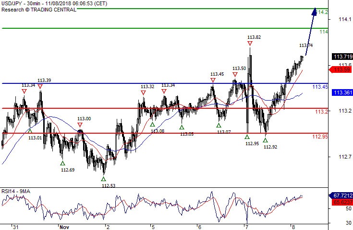Viewport: 353px width, 230px height.
Task: Click the 113.50 peak price label
Action: click(239, 69)
